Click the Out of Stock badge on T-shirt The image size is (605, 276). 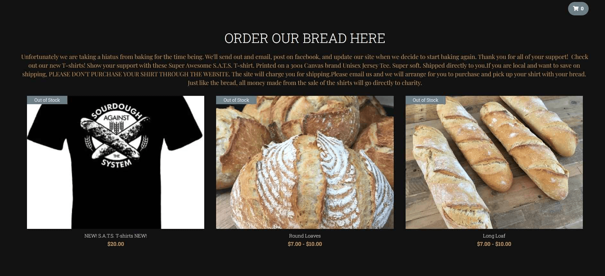pos(47,100)
